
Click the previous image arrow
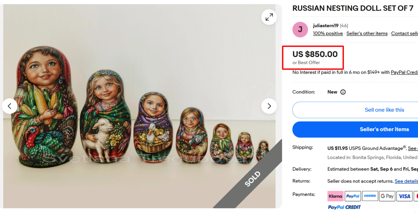[x=10, y=106]
